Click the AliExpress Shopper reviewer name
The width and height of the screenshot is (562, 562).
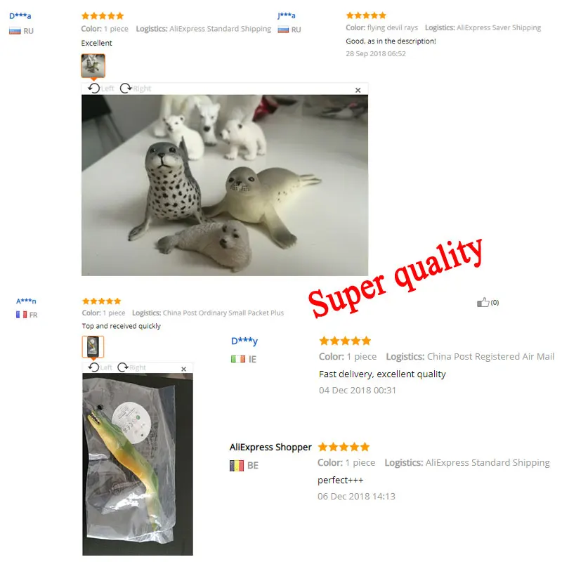270,447
